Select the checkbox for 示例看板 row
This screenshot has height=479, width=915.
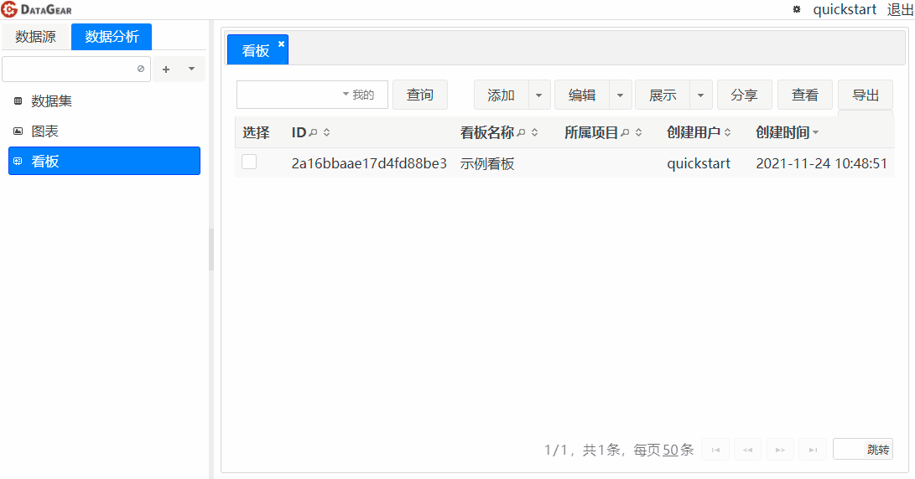(249, 162)
